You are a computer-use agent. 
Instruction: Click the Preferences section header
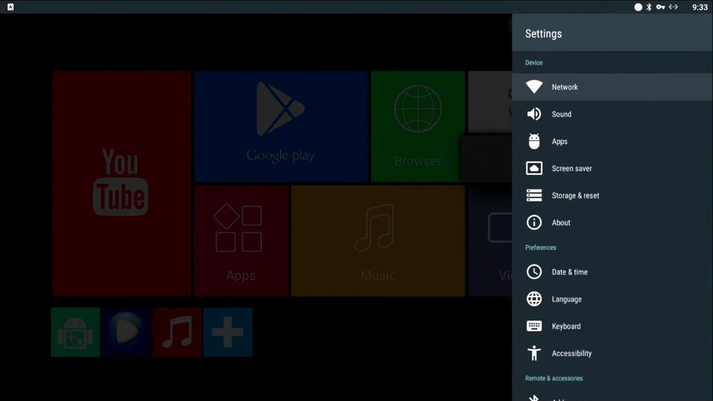click(541, 247)
